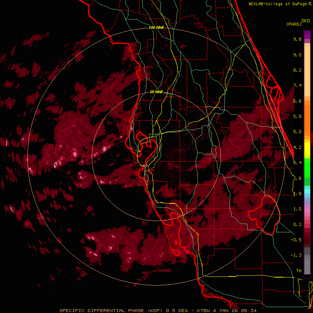Click the 4.2 scale value

(x=297, y=147)
